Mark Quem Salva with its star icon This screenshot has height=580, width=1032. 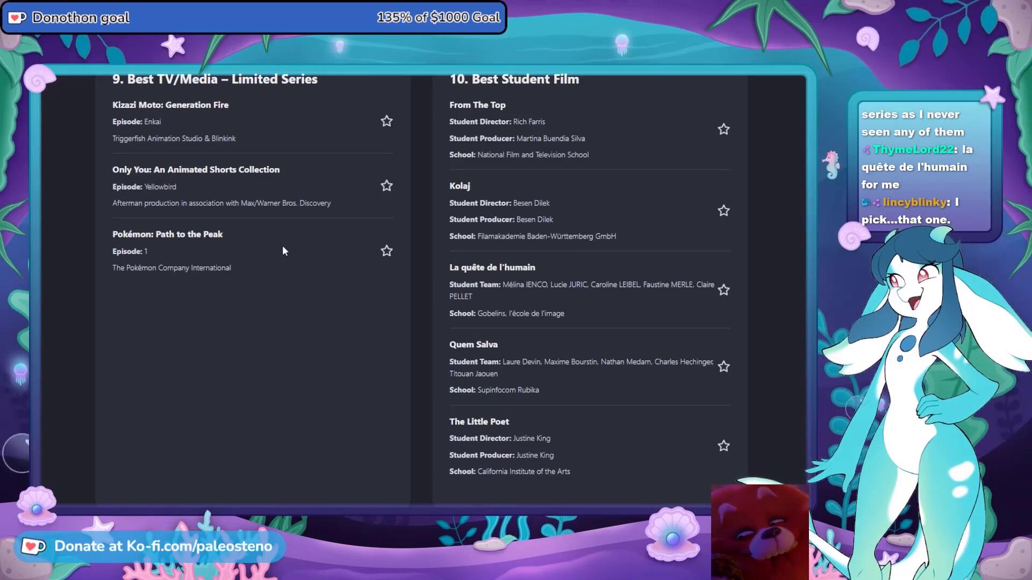(x=723, y=367)
